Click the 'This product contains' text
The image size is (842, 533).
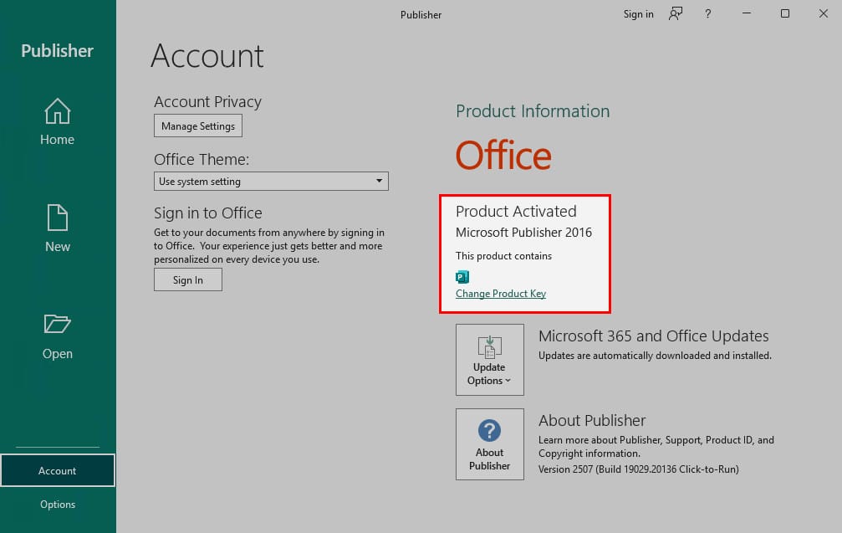[503, 256]
